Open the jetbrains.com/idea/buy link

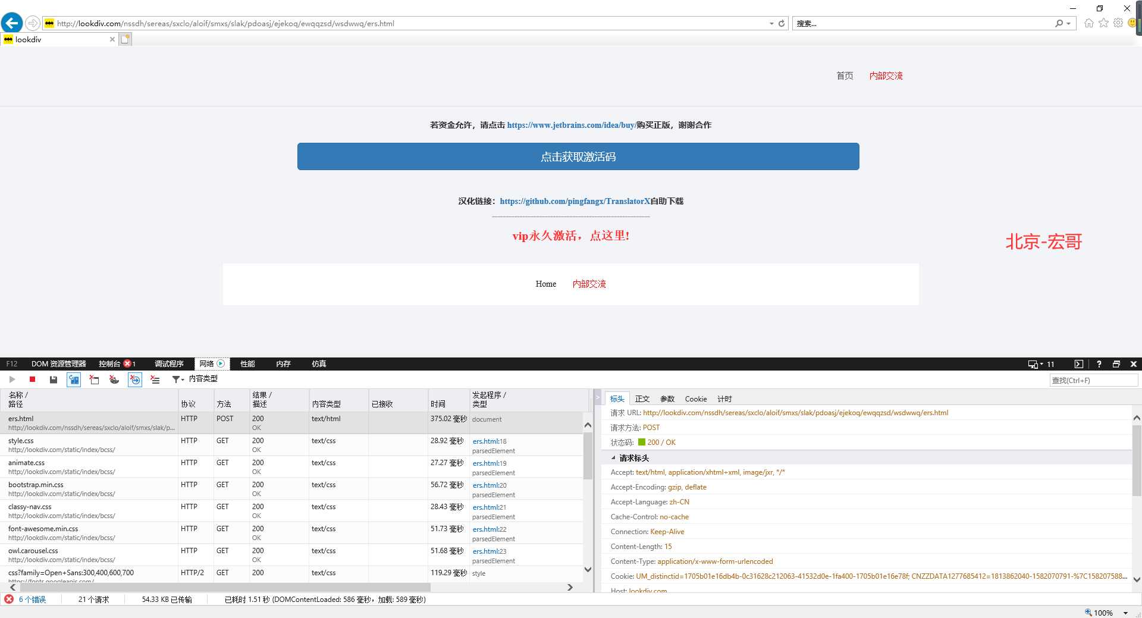(x=572, y=125)
